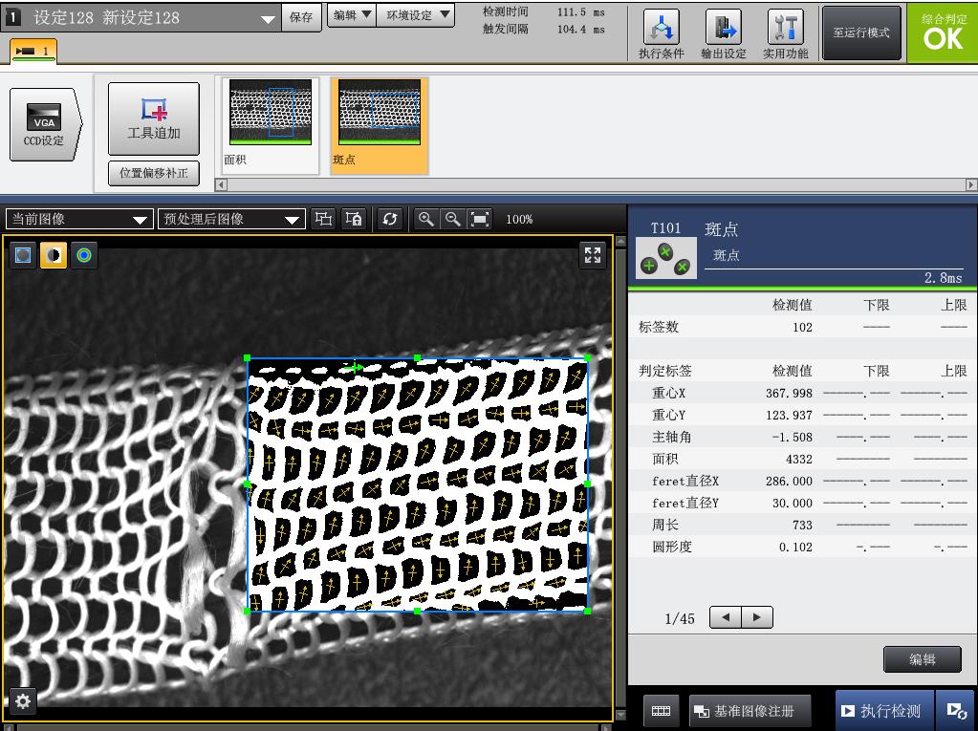This screenshot has width=978, height=731.
Task: Toggle the color ring display mode
Action: tap(85, 255)
